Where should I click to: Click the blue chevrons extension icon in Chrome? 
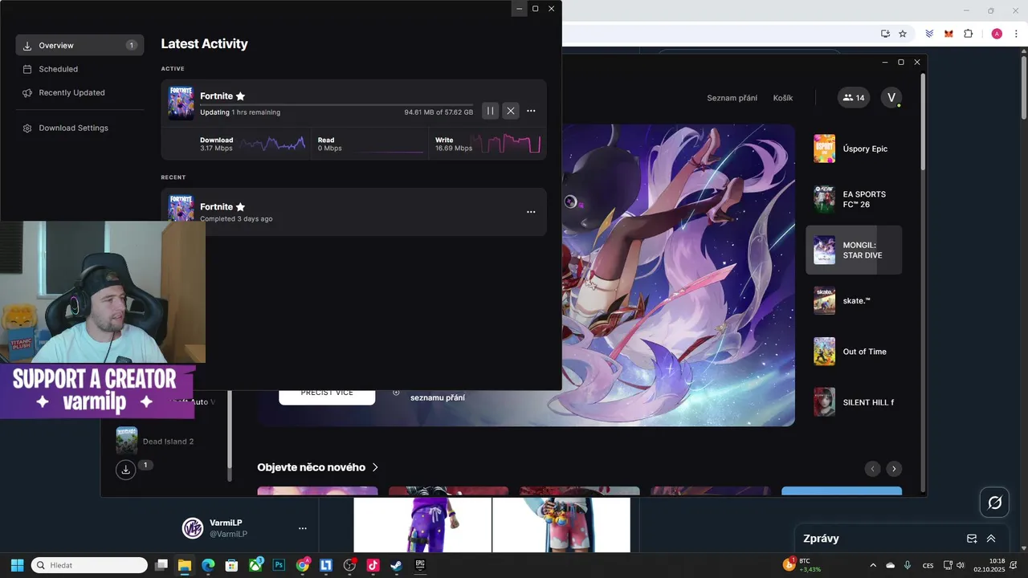pos(929,34)
